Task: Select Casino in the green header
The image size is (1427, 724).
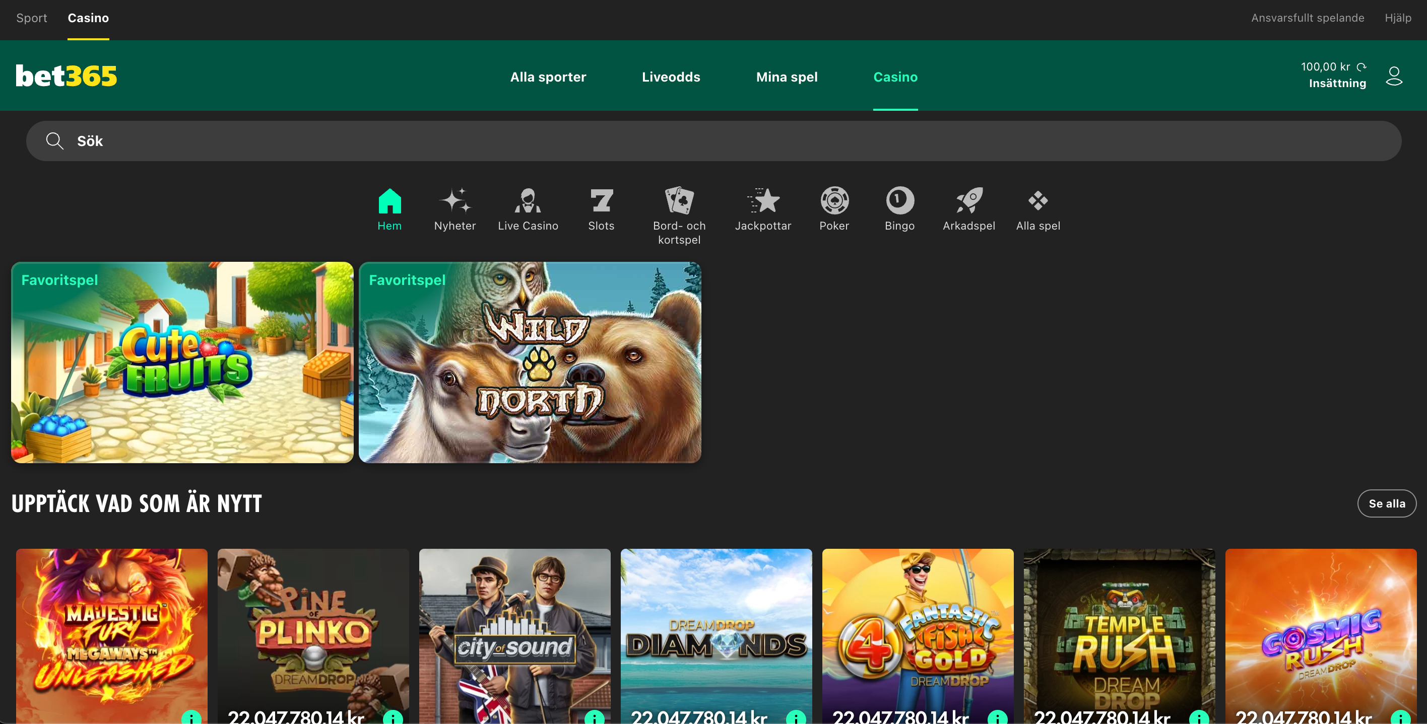Action: click(895, 77)
